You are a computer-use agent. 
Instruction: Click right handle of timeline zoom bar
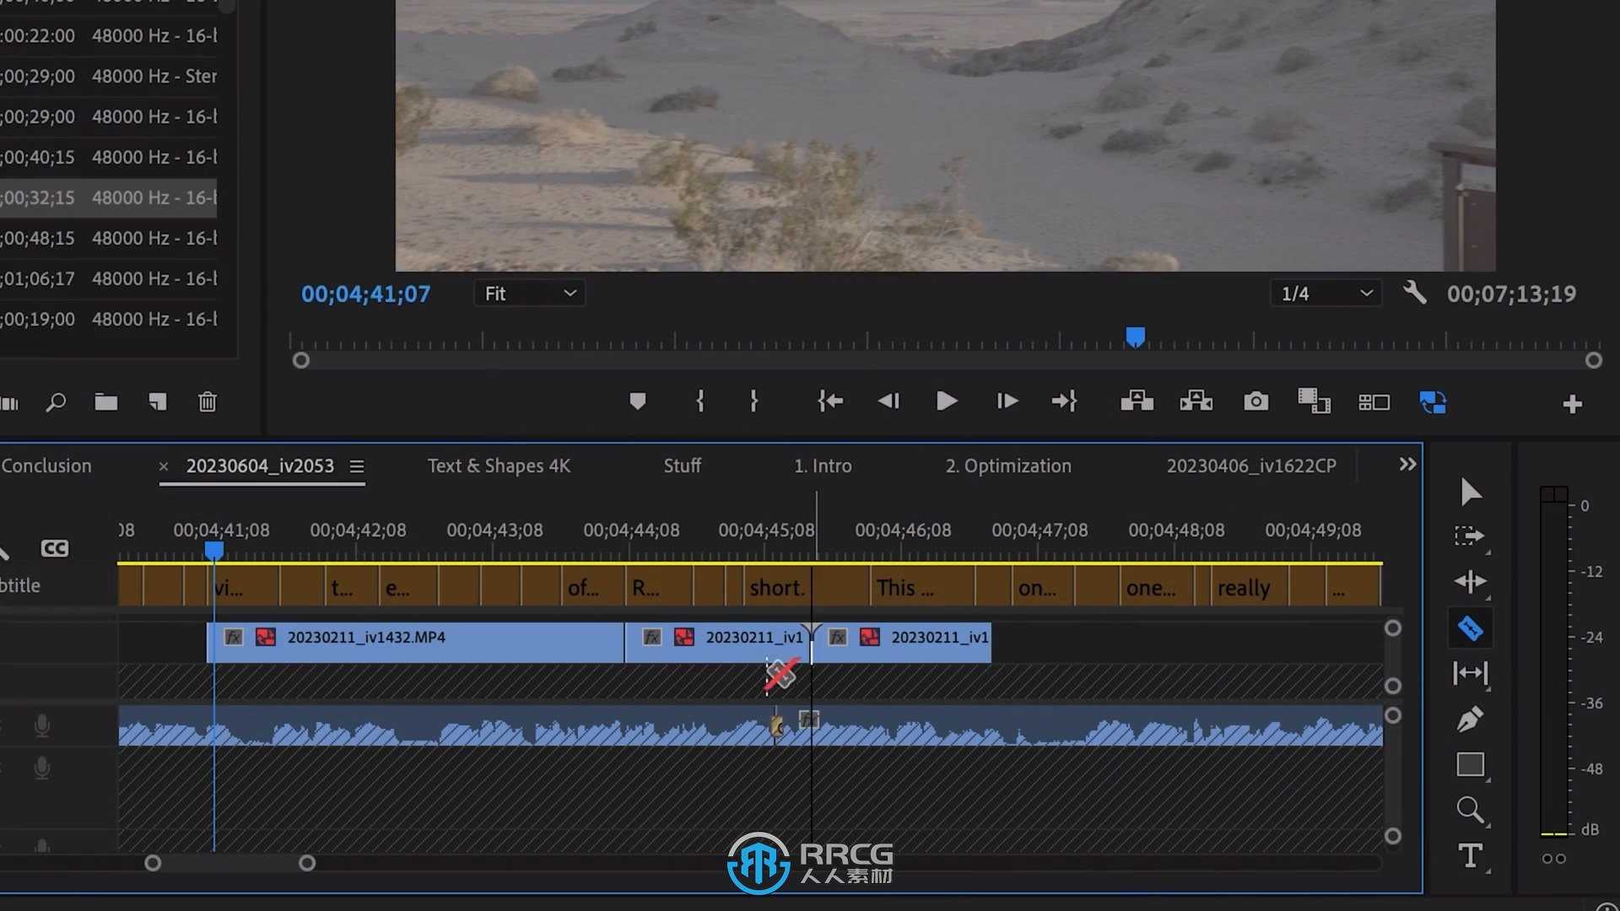(307, 863)
